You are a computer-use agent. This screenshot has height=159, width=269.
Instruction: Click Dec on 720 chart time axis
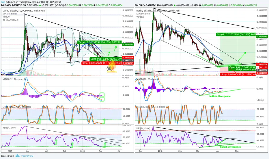pyautogui.click(x=140, y=151)
